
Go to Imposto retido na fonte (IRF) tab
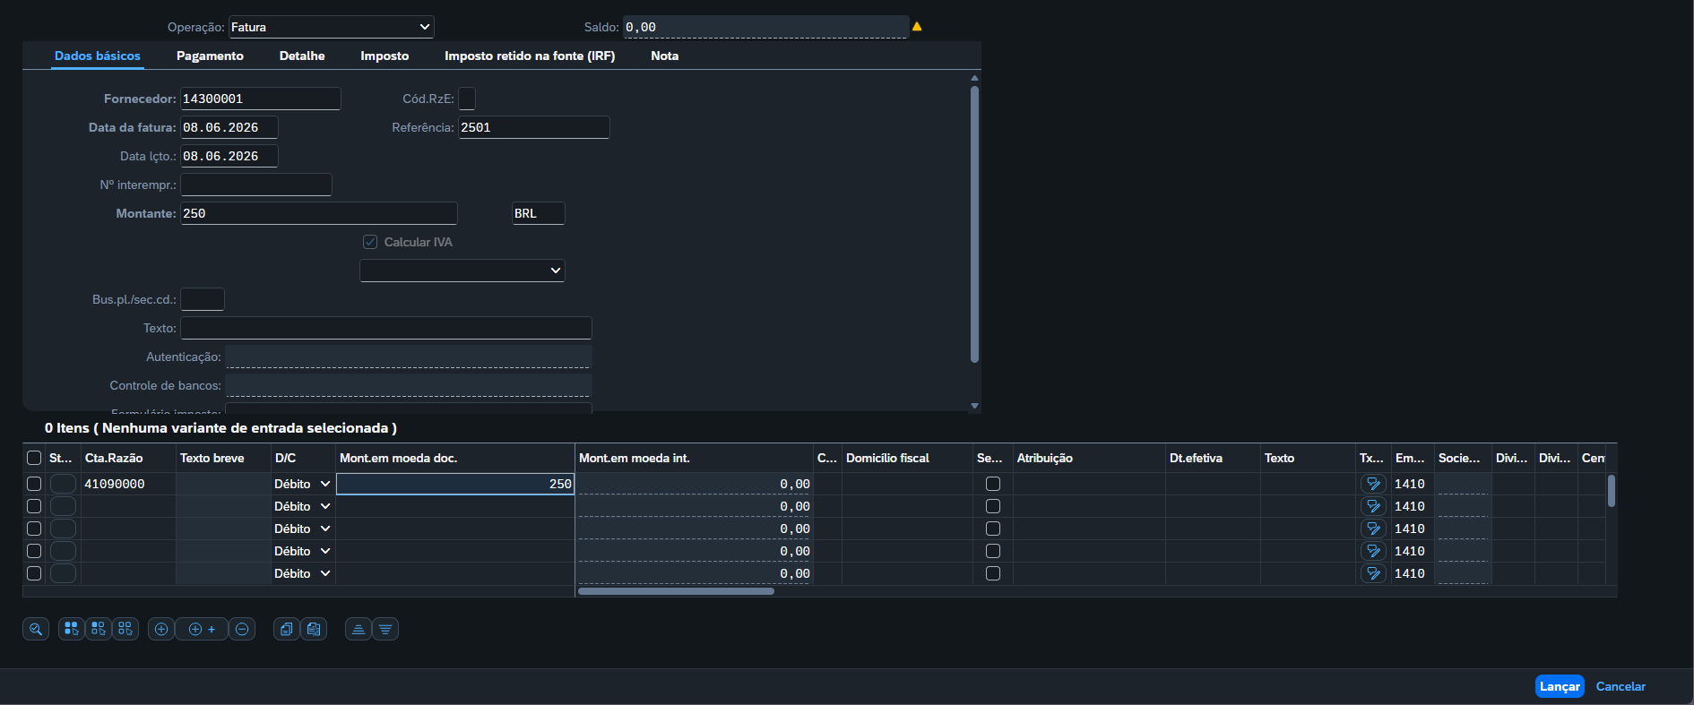(x=530, y=56)
